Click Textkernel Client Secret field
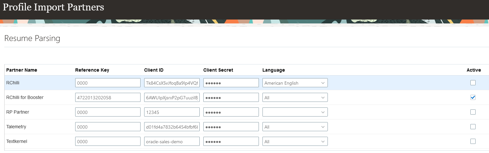 pos(231,141)
